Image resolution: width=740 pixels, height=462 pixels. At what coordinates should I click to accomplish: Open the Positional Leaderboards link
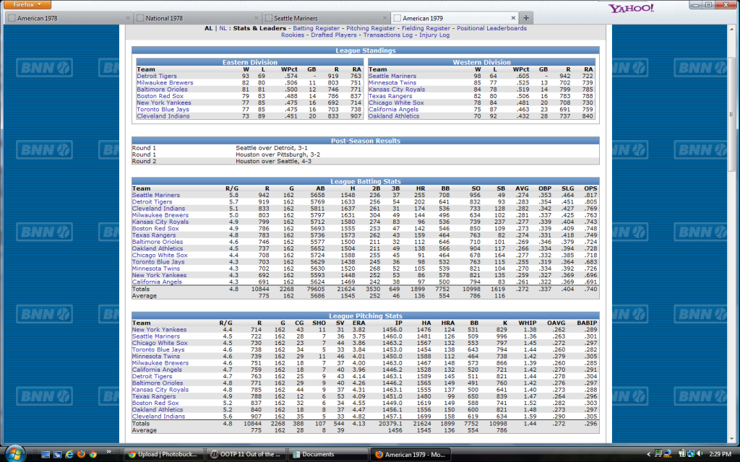click(491, 28)
